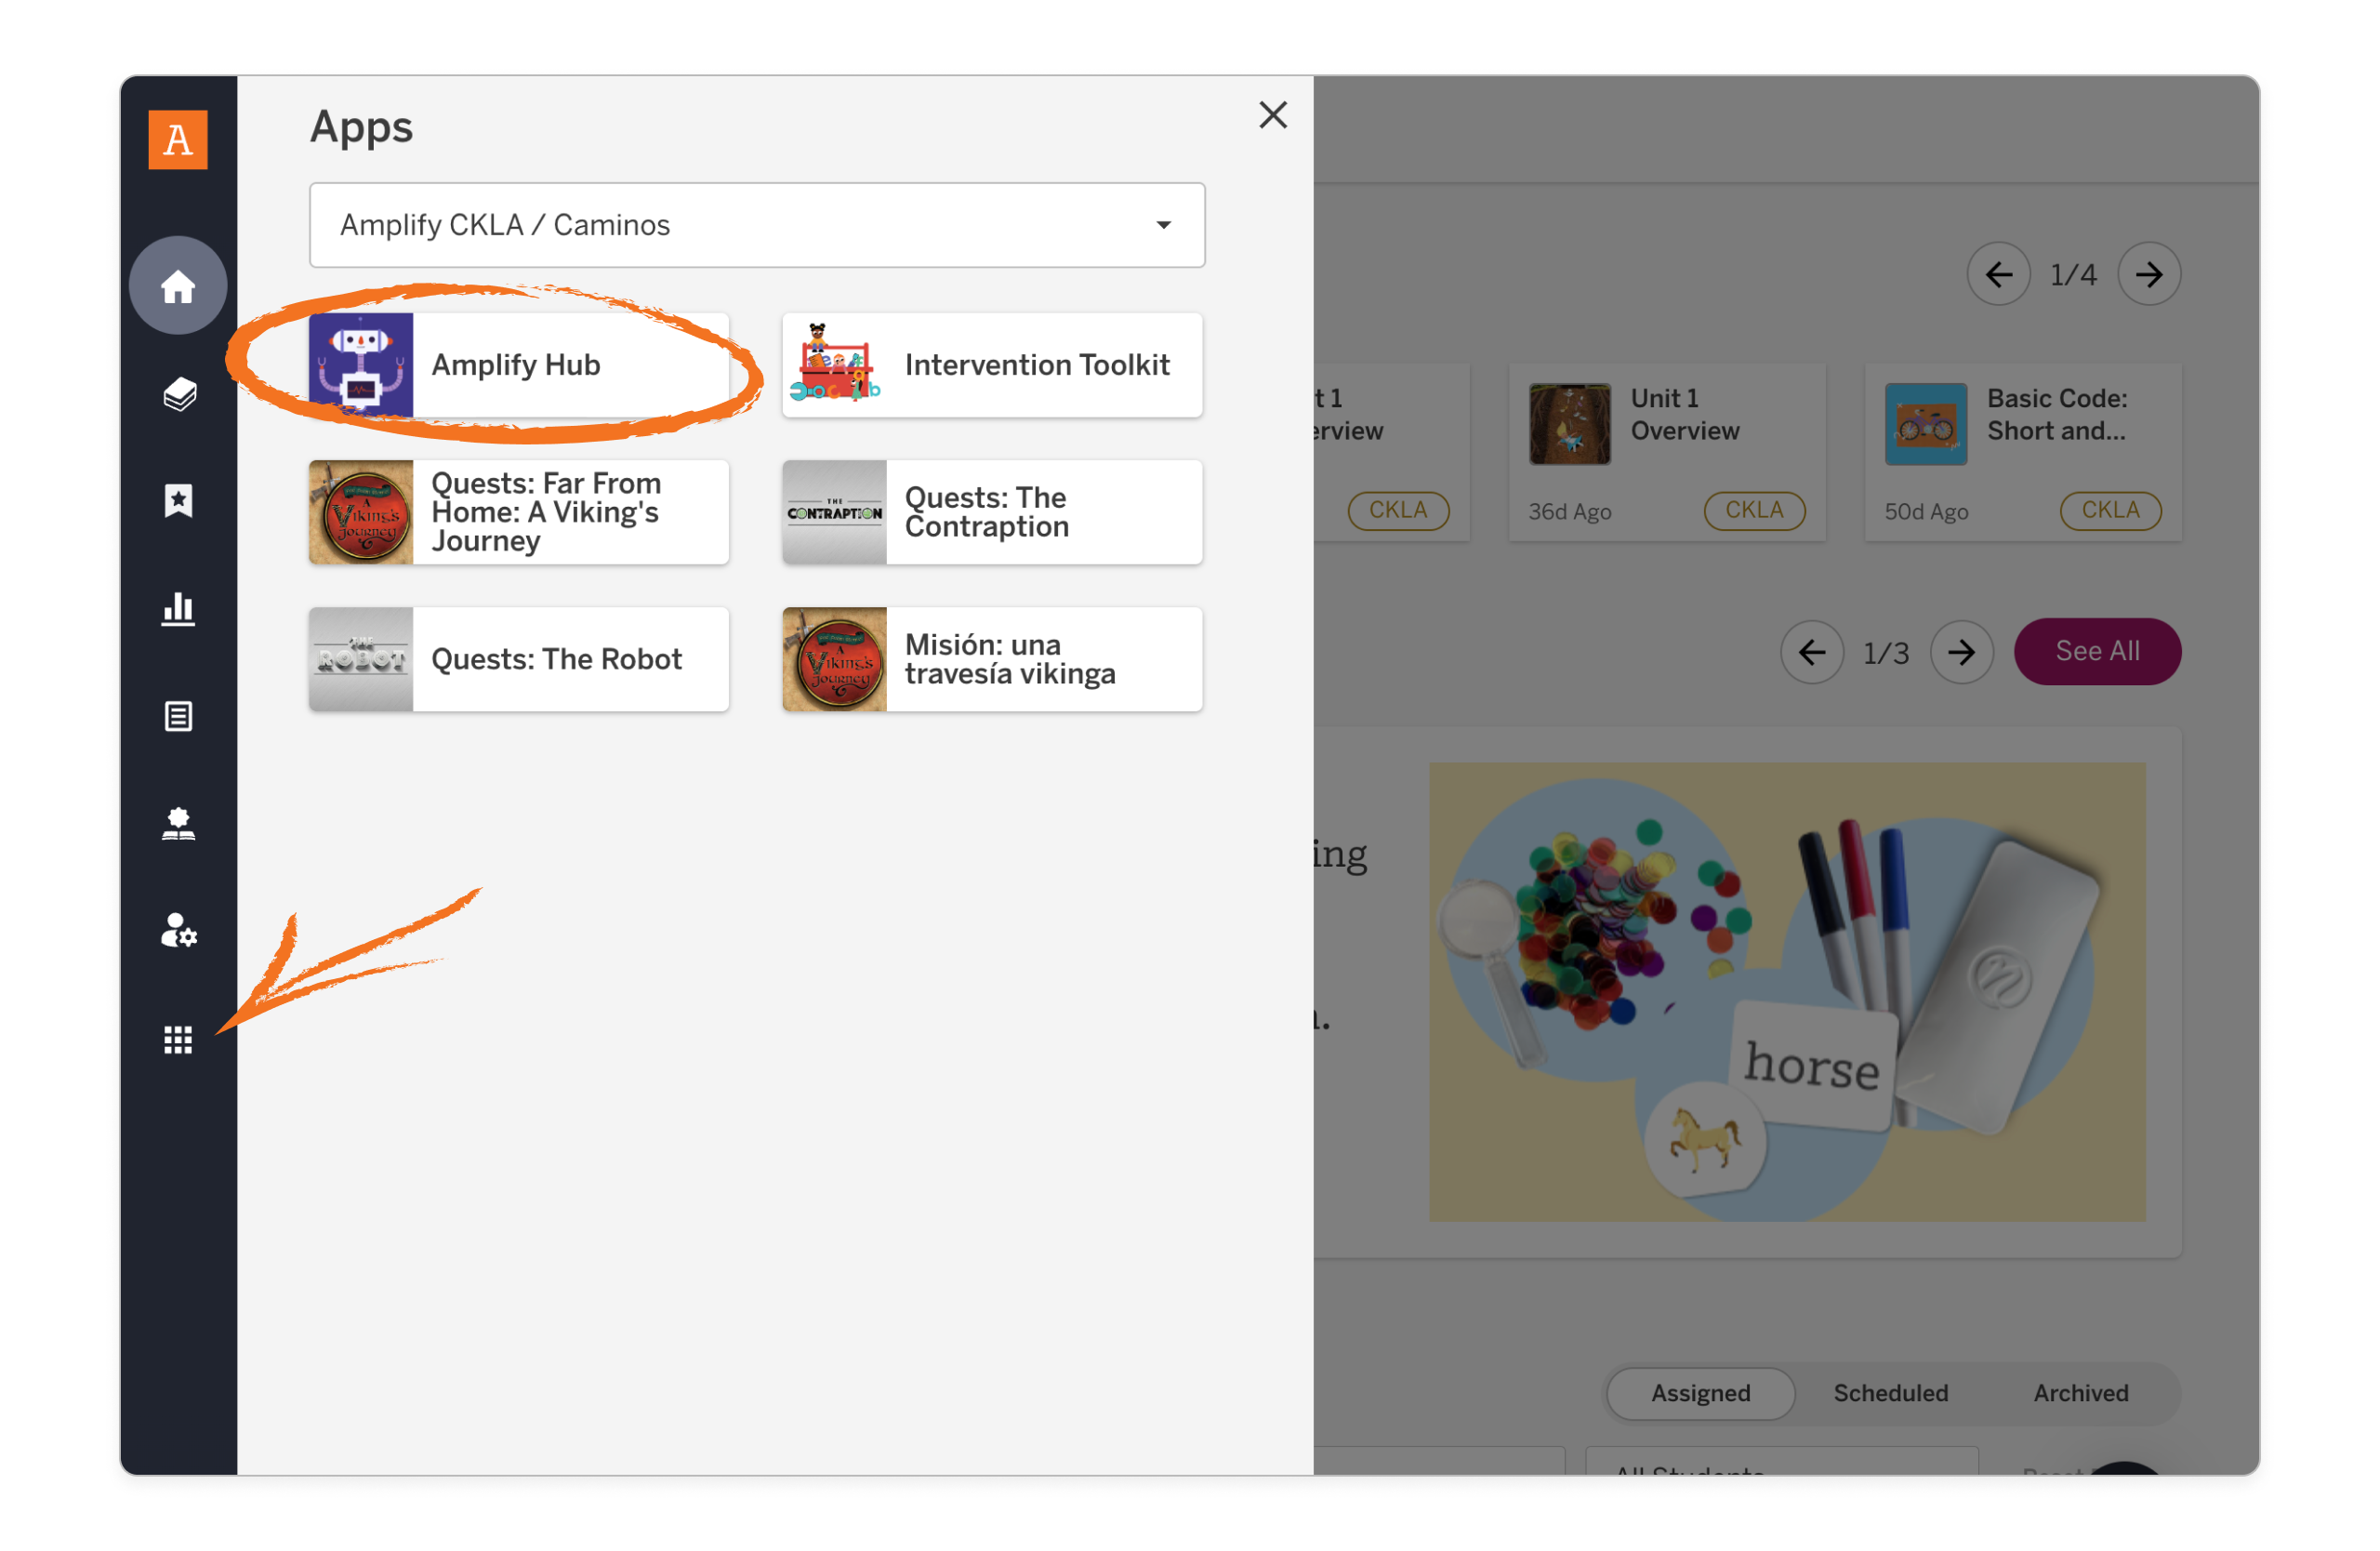Open Quests: The Robot app
Image resolution: width=2380 pixels, height=1551 pixels.
pos(518,658)
